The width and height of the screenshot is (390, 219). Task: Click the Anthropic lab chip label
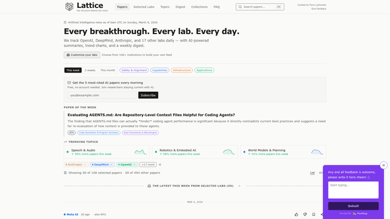tap(75, 165)
